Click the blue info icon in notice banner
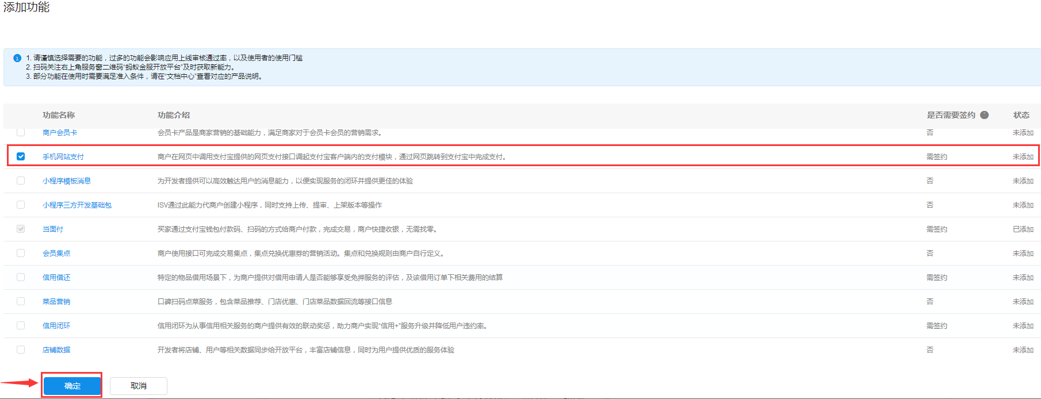The height and width of the screenshot is (399, 1041). tap(17, 58)
